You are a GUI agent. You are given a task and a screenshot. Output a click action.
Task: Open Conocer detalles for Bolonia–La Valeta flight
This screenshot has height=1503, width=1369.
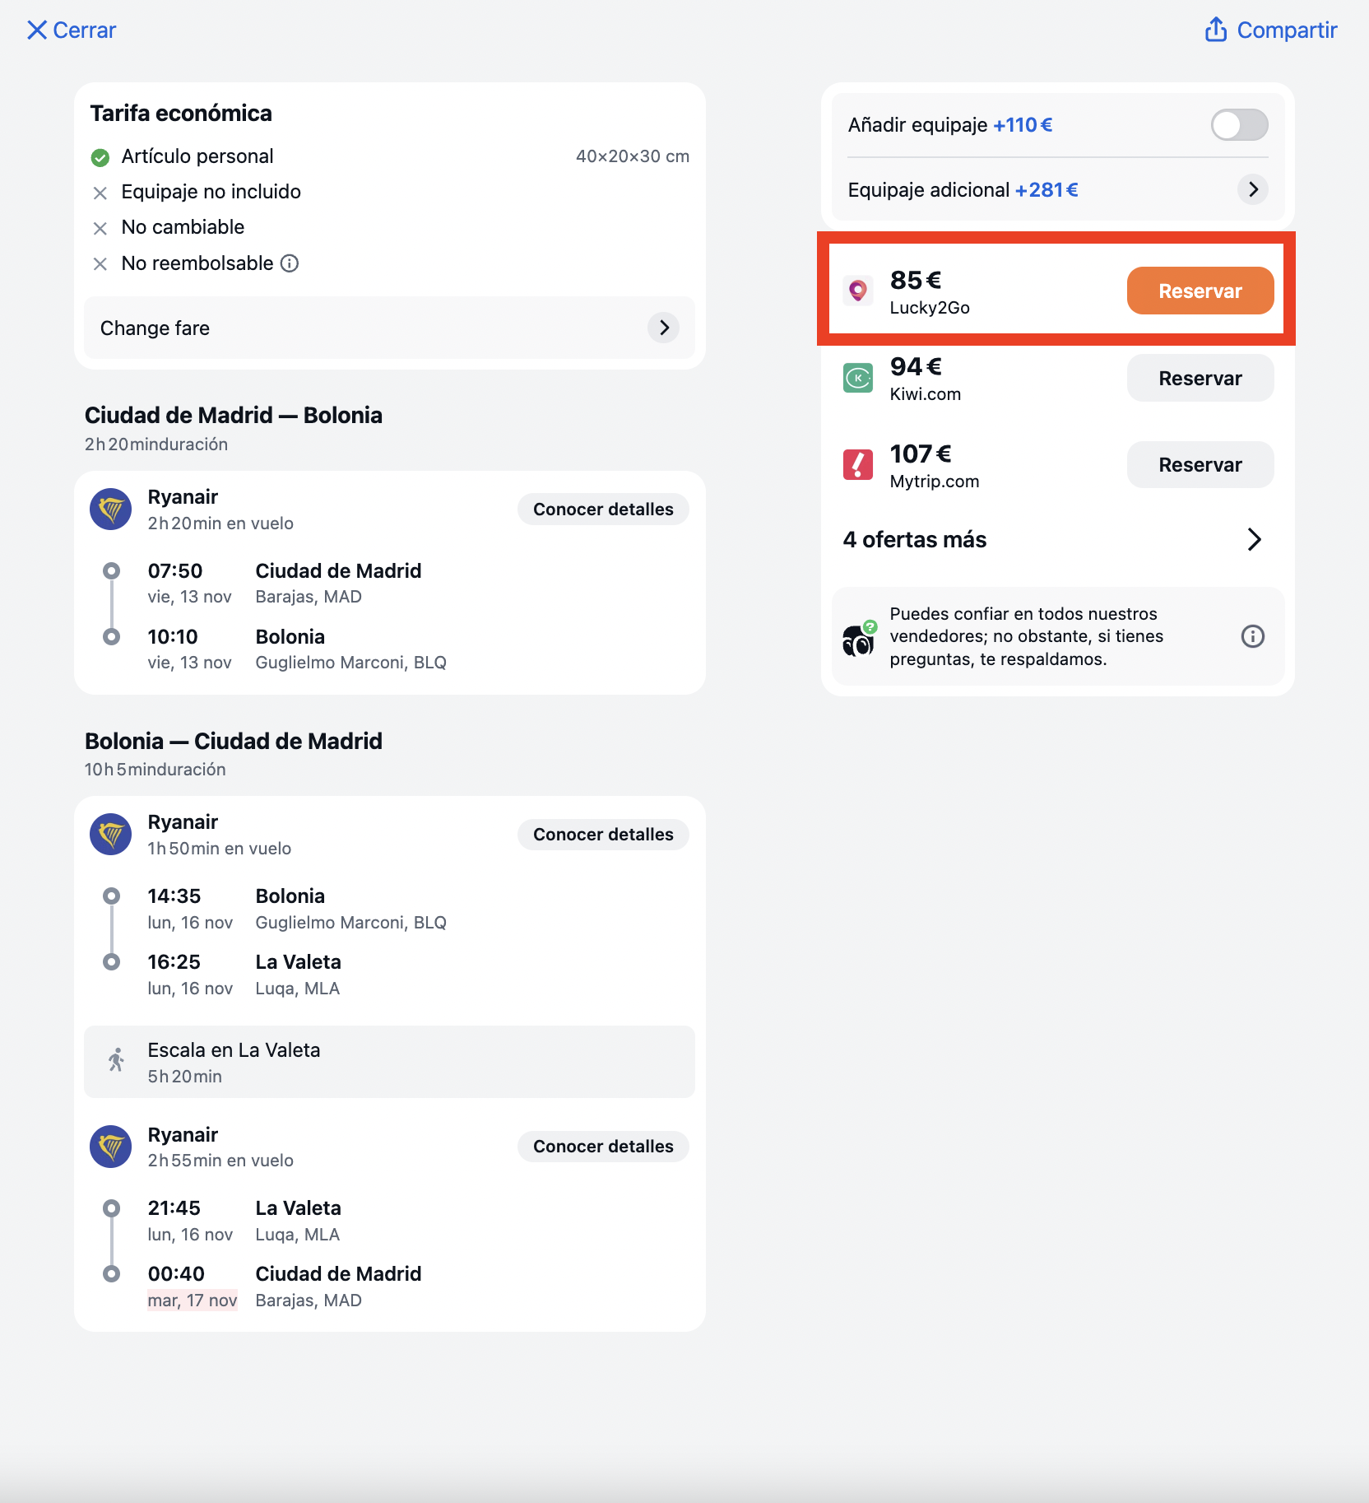[603, 835]
